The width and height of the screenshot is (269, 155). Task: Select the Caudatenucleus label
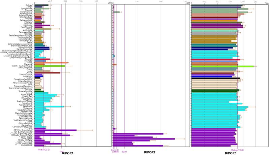25,110
